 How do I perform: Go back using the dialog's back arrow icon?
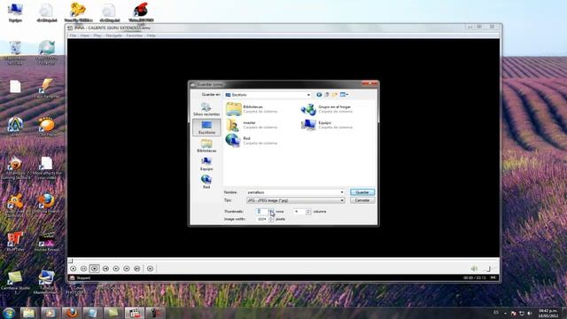(319, 95)
